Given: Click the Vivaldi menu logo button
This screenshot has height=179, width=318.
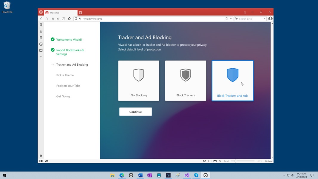Looking at the screenshot, I should [x=41, y=12].
